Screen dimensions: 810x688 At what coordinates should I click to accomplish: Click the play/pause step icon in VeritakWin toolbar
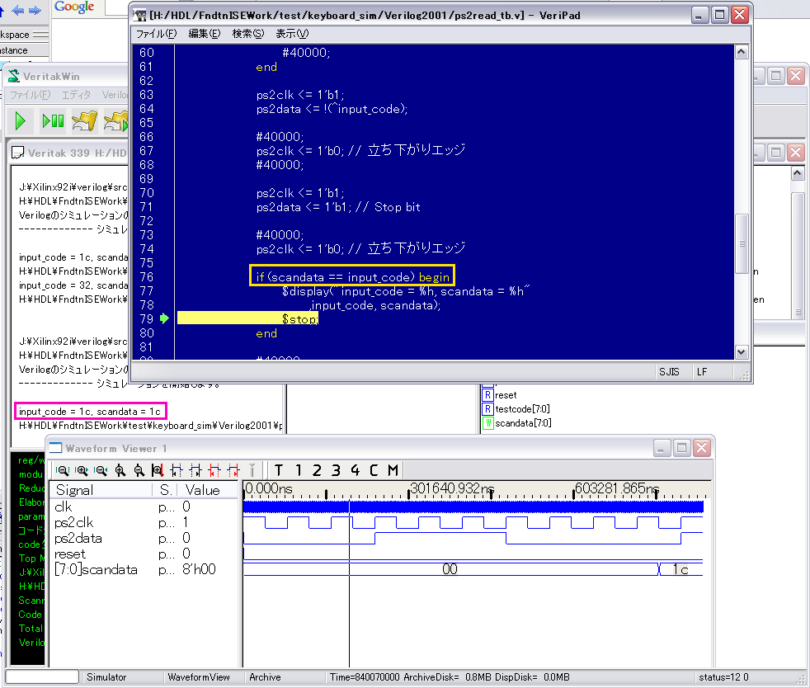point(53,121)
